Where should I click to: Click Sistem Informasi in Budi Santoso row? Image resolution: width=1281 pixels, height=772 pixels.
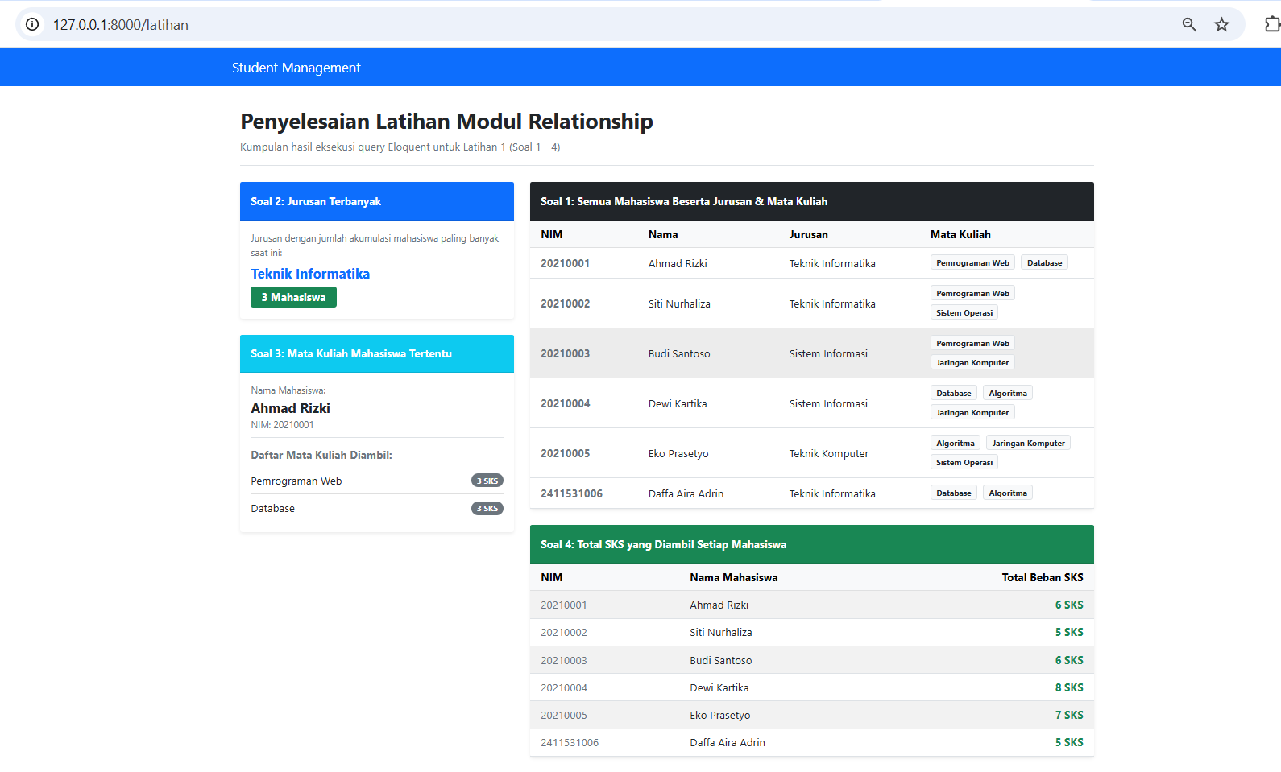[828, 353]
